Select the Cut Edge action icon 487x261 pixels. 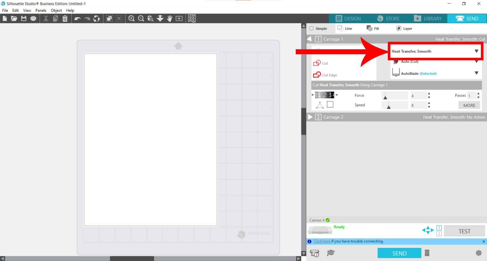pos(317,74)
